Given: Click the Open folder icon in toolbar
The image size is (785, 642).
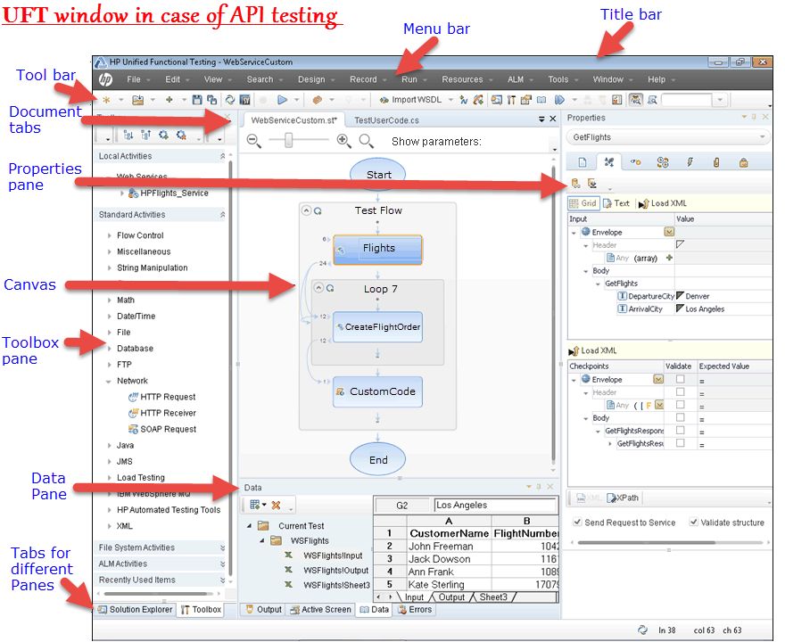Looking at the screenshot, I should [x=137, y=100].
